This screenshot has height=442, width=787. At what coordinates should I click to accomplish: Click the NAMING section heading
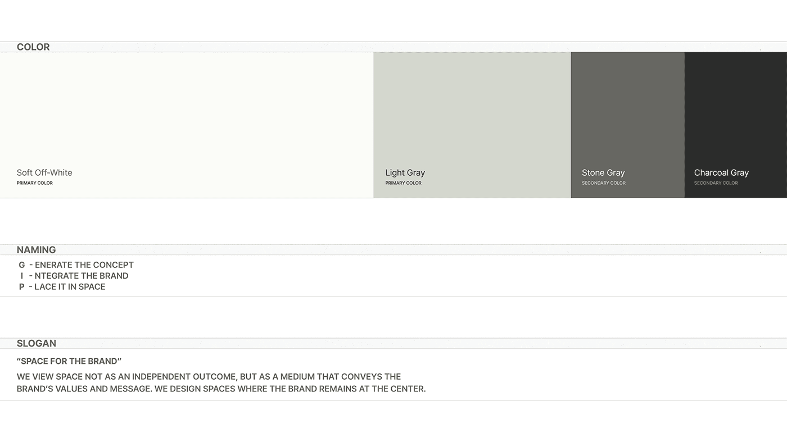click(x=37, y=250)
